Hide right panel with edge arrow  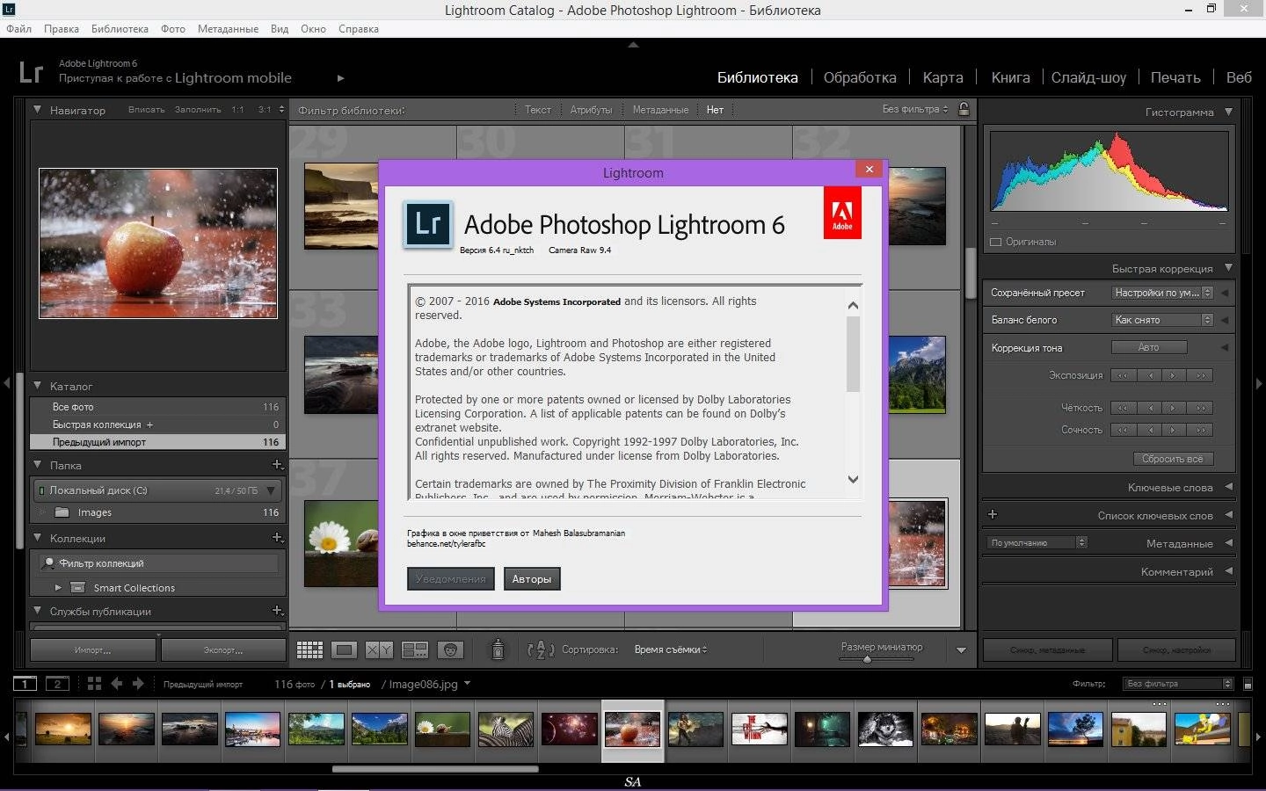point(1259,383)
